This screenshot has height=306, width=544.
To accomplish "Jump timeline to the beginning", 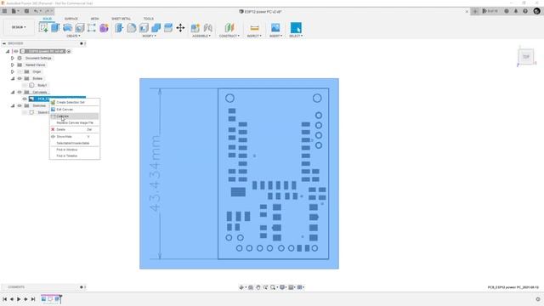I will (x=4, y=299).
